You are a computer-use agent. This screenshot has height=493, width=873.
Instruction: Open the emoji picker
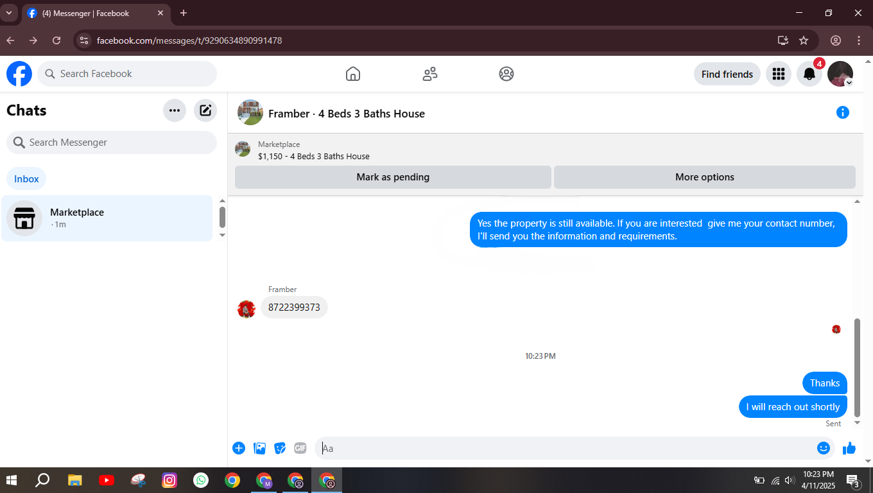[x=824, y=448]
